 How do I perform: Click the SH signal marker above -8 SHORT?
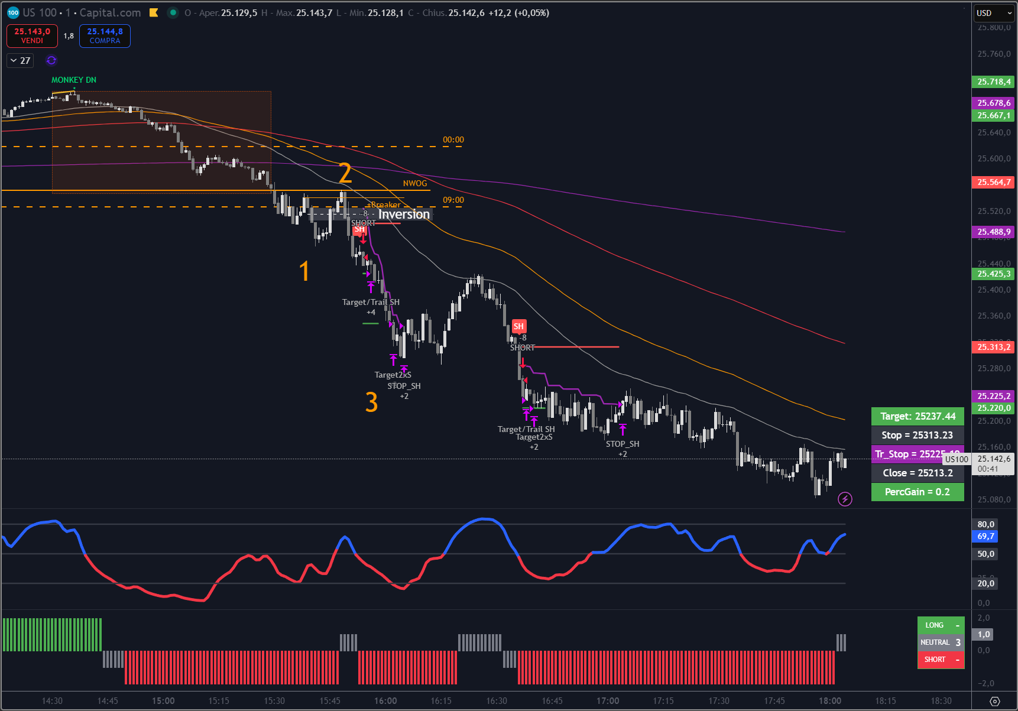(x=518, y=326)
